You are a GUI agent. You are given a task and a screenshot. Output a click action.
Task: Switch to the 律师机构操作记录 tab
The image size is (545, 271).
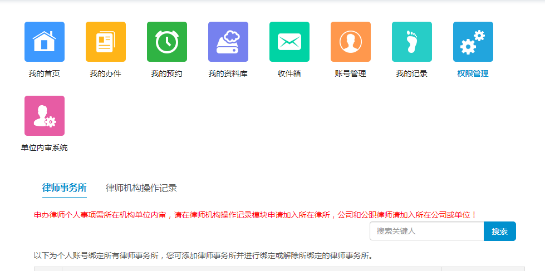tap(141, 188)
